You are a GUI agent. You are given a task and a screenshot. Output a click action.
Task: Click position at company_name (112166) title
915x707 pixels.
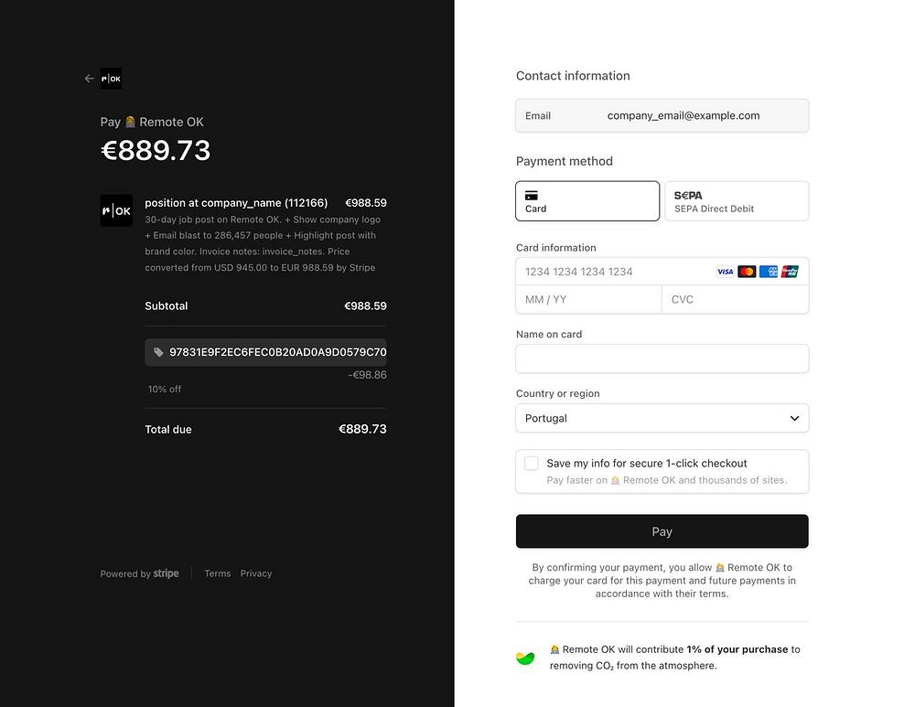pyautogui.click(x=236, y=203)
